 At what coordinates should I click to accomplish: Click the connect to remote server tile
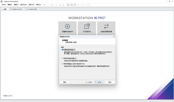point(106,28)
